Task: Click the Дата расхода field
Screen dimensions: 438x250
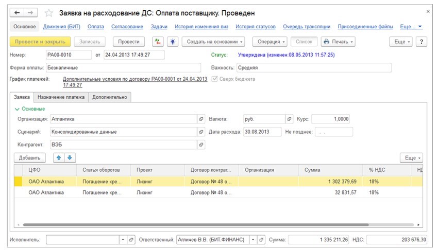Action: pos(262,132)
